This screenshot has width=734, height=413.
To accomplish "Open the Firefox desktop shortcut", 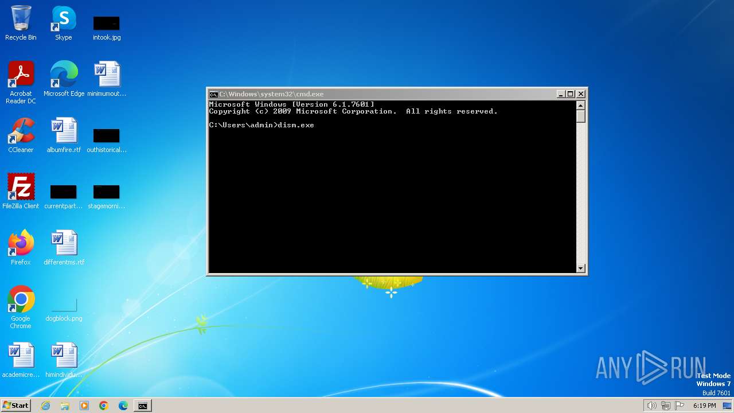I will pos(21,248).
